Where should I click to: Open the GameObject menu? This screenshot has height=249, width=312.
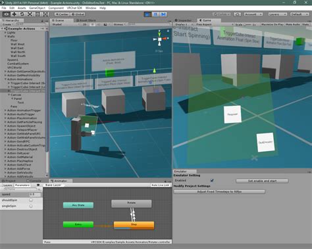pos(37,8)
